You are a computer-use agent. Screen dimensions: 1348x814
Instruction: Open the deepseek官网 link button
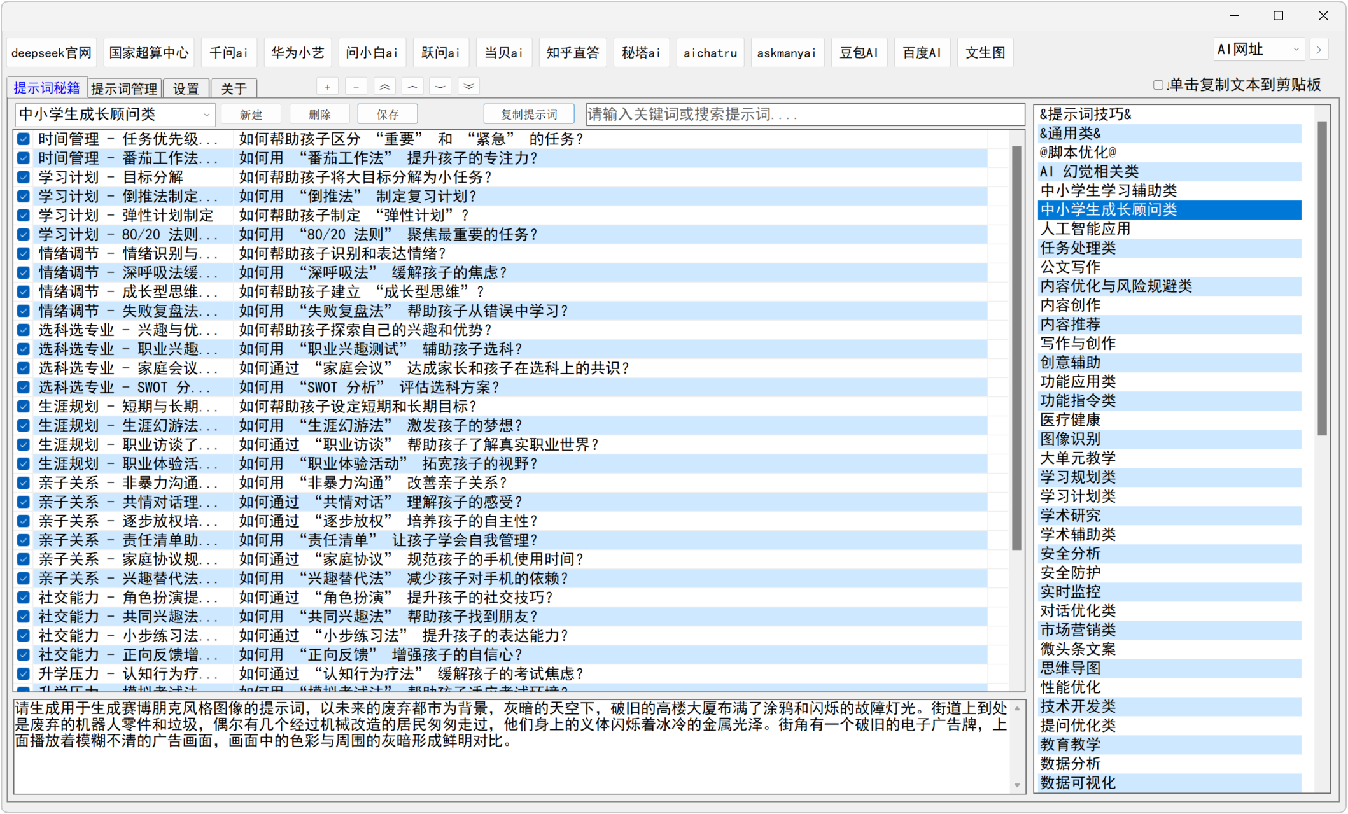52,53
